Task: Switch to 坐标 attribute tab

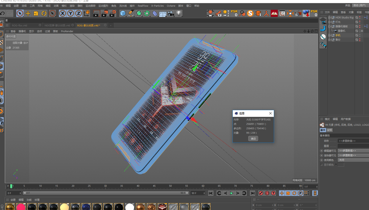Action: 329,130
